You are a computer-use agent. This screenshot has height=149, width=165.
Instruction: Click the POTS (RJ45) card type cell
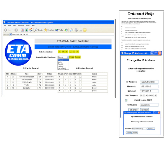coord(27,82)
